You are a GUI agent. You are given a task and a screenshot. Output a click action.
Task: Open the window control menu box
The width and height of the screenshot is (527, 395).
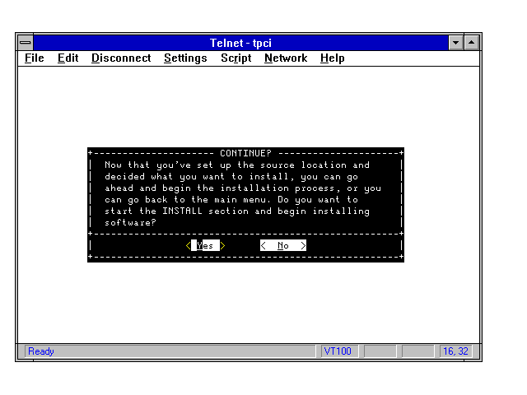[26, 42]
